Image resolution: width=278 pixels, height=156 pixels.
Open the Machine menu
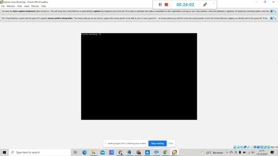coord(10,6)
